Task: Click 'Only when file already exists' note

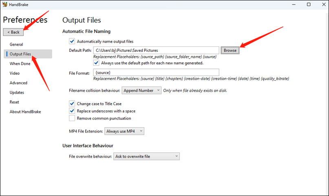Action: (195, 90)
